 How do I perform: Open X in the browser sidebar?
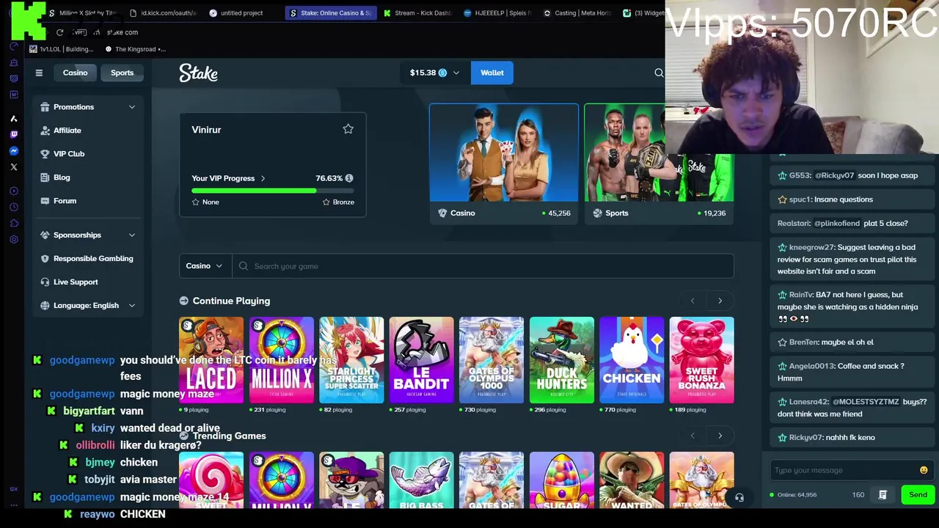(13, 167)
